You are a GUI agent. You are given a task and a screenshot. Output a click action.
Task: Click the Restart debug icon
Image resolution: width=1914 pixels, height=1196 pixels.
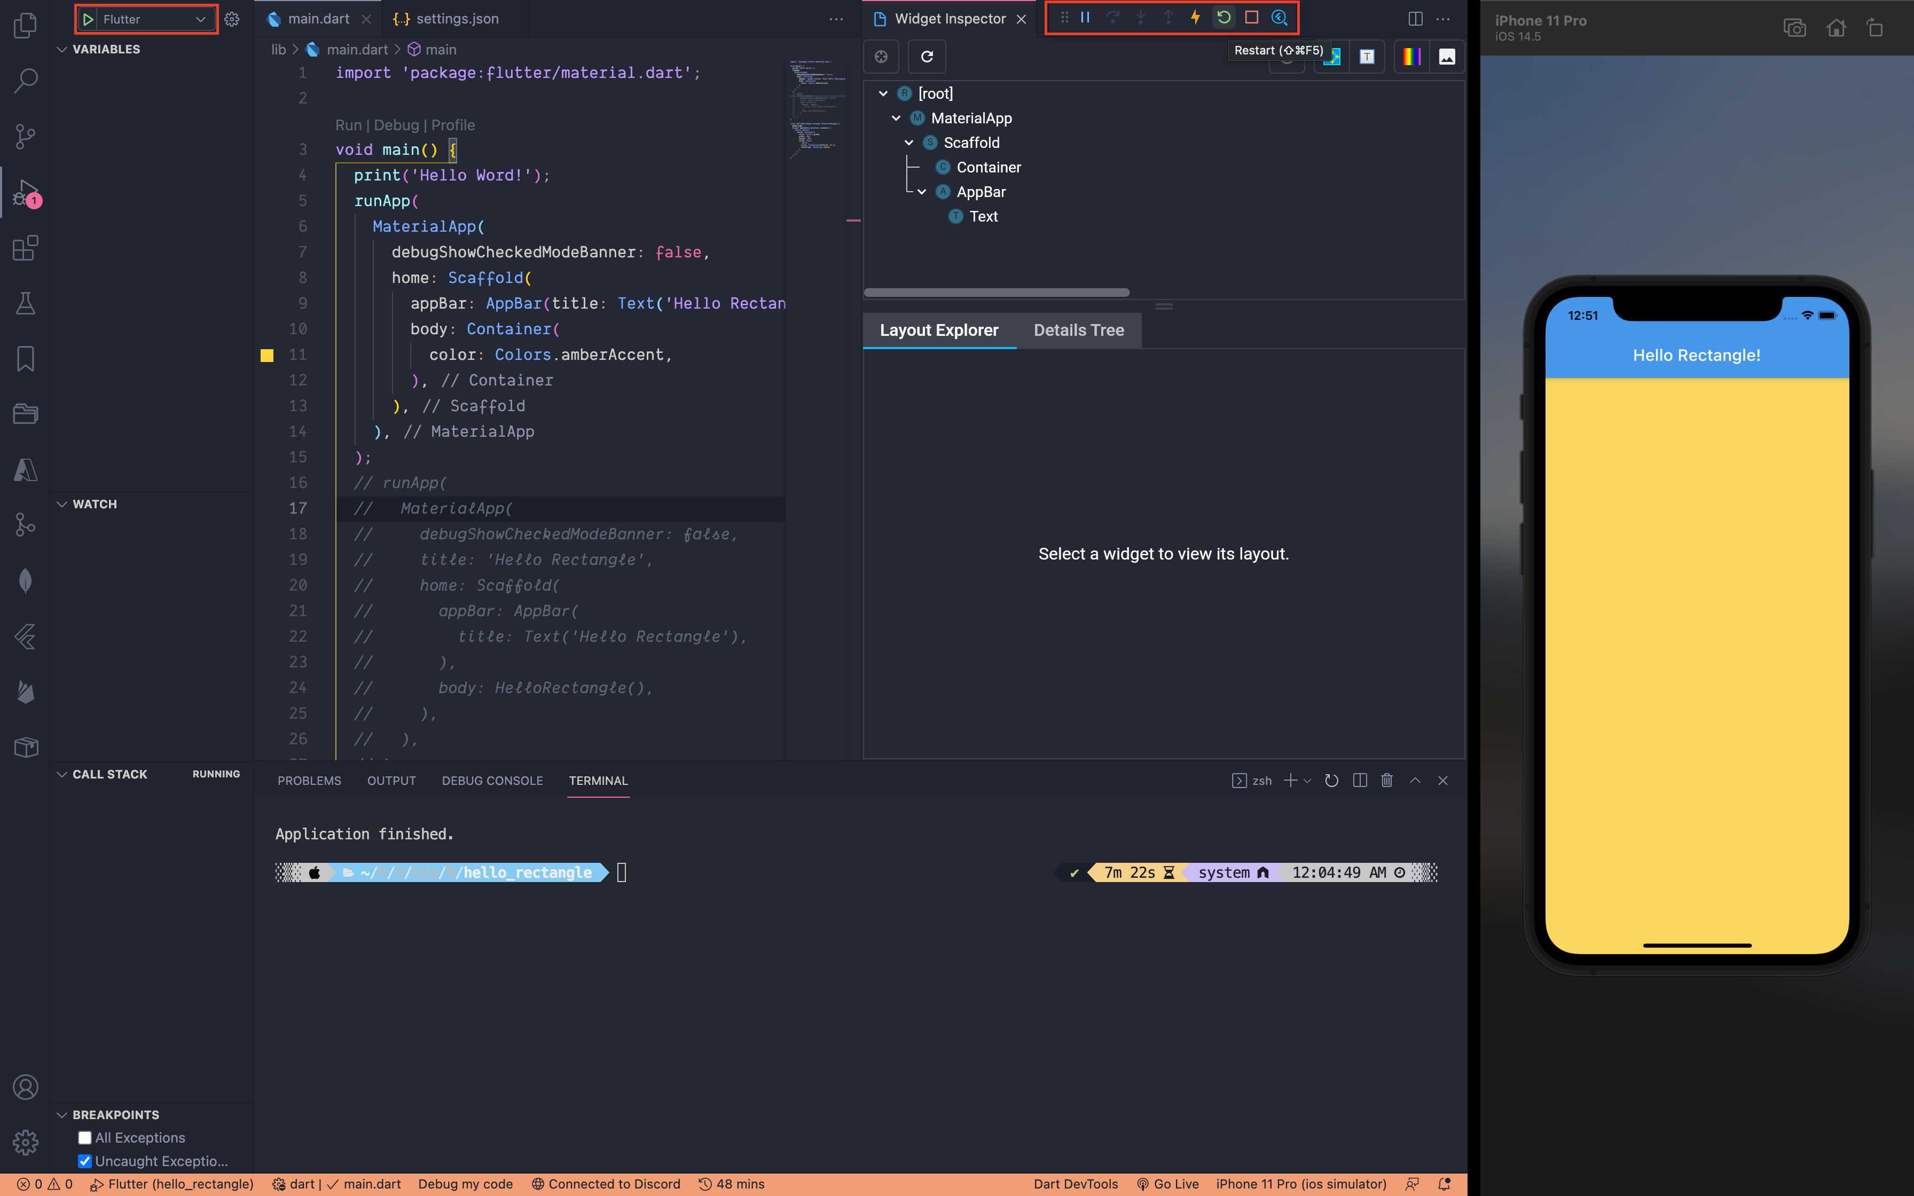pos(1223,17)
